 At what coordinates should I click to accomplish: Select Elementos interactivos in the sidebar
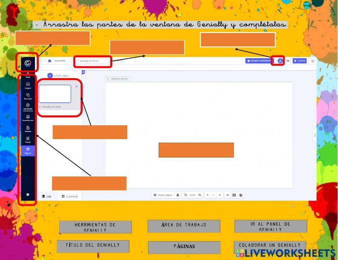[x=28, y=107]
